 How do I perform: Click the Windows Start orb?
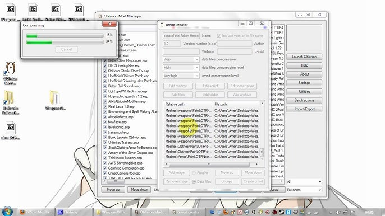click(7, 212)
